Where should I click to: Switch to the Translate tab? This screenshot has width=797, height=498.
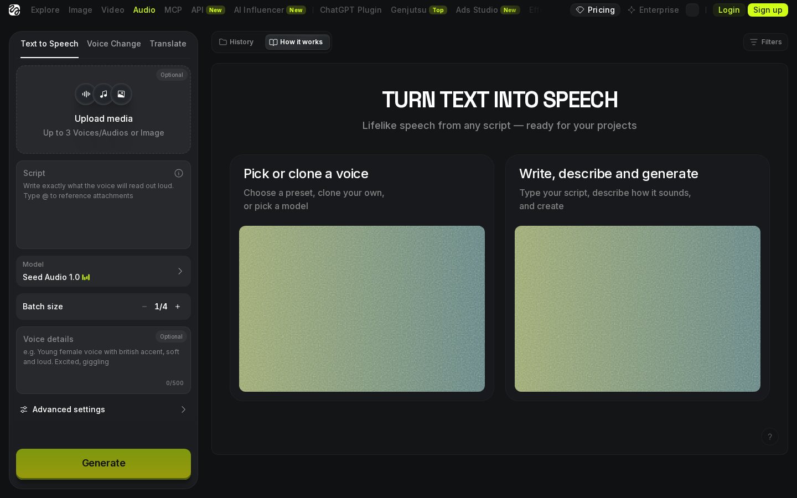pyautogui.click(x=168, y=44)
